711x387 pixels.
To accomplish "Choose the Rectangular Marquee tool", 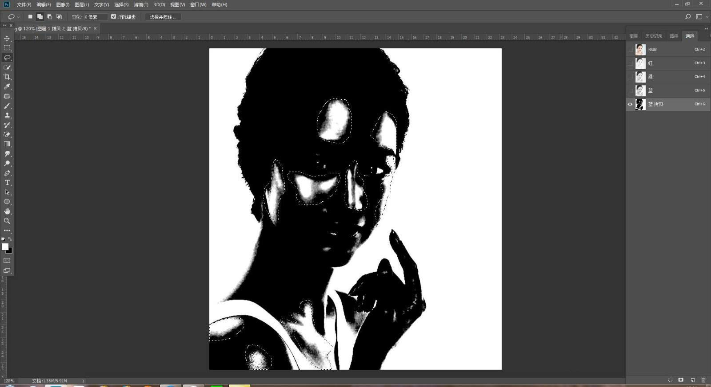I will coord(7,48).
